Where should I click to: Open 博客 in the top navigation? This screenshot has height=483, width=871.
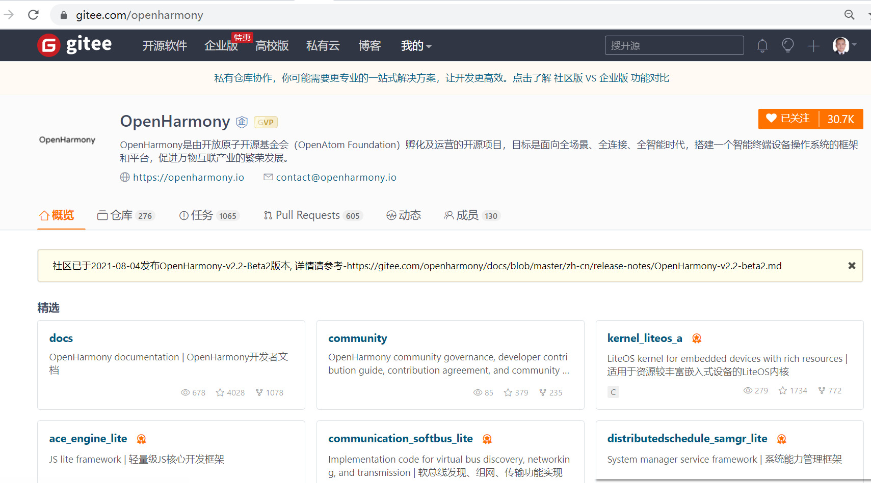369,46
